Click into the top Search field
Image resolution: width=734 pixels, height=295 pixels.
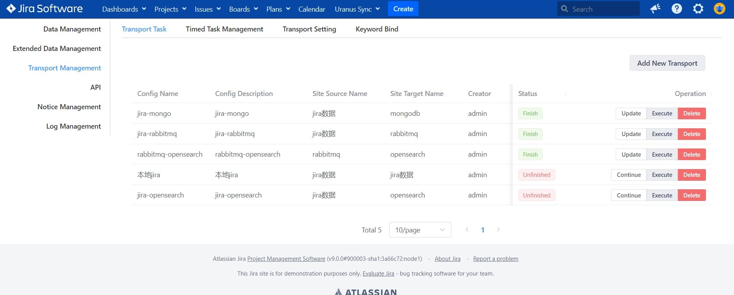coord(598,9)
